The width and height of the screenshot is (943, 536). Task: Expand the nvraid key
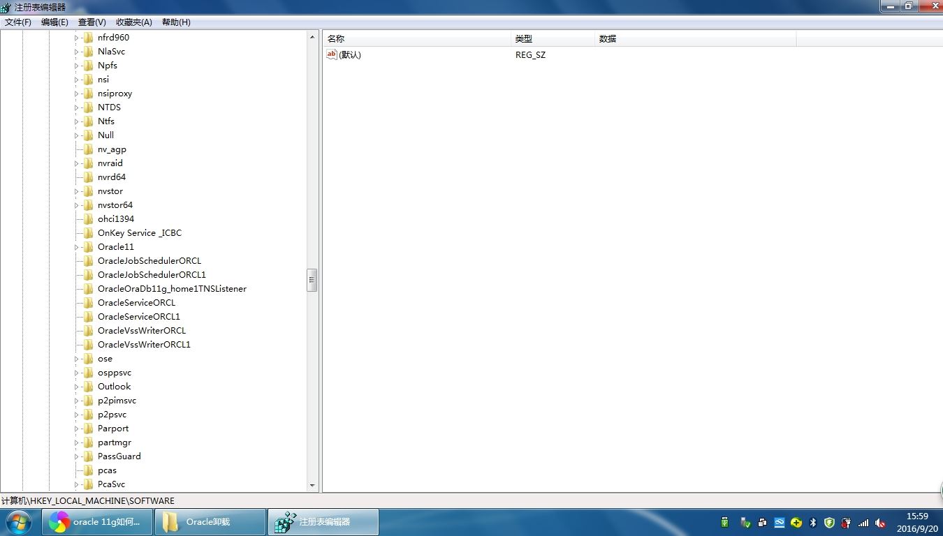pyautogui.click(x=77, y=163)
